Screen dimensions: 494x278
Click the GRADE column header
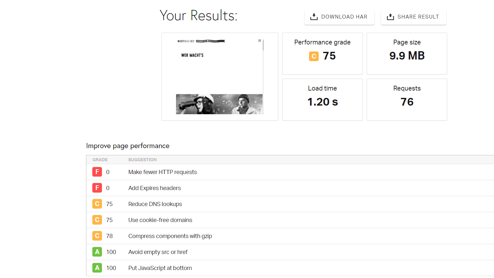click(100, 160)
